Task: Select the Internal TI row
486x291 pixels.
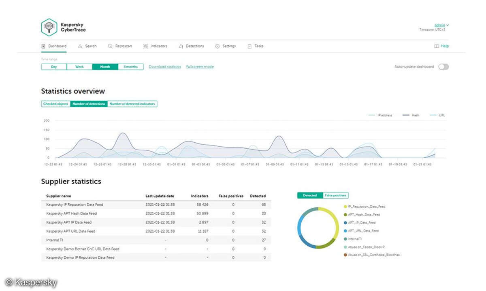Action: 156,240
